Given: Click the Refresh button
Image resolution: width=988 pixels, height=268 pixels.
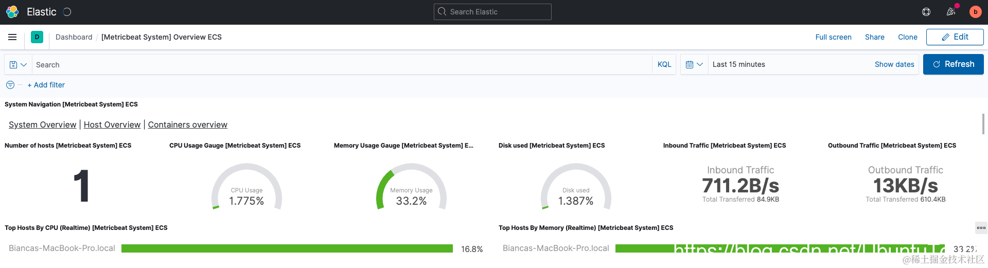Looking at the screenshot, I should (x=954, y=64).
